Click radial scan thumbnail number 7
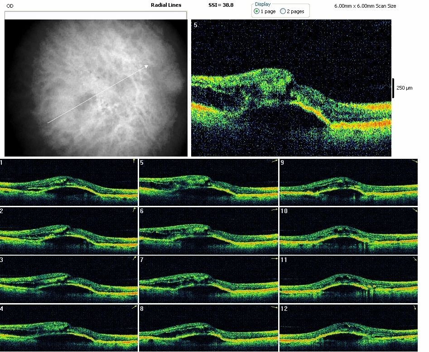Viewport: 429px width, 352px height. (x=208, y=280)
